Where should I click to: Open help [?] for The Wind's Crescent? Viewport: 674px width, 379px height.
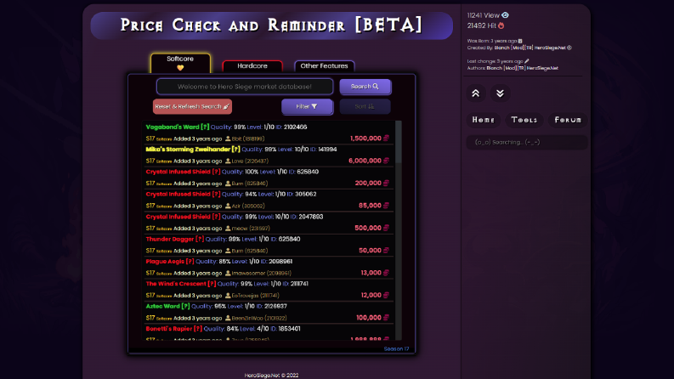pyautogui.click(x=212, y=284)
